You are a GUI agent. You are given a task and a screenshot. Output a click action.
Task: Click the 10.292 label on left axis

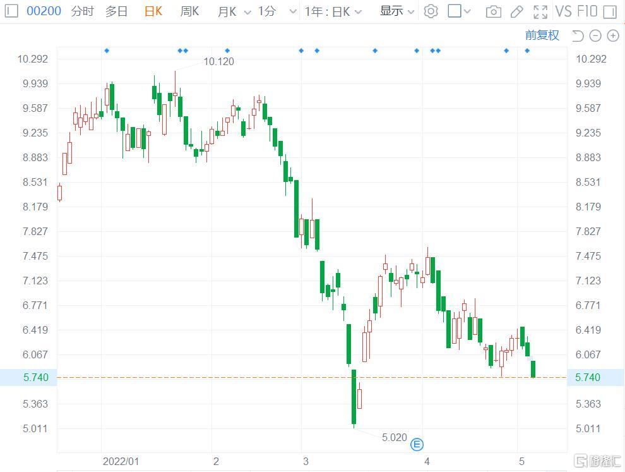[x=32, y=59]
